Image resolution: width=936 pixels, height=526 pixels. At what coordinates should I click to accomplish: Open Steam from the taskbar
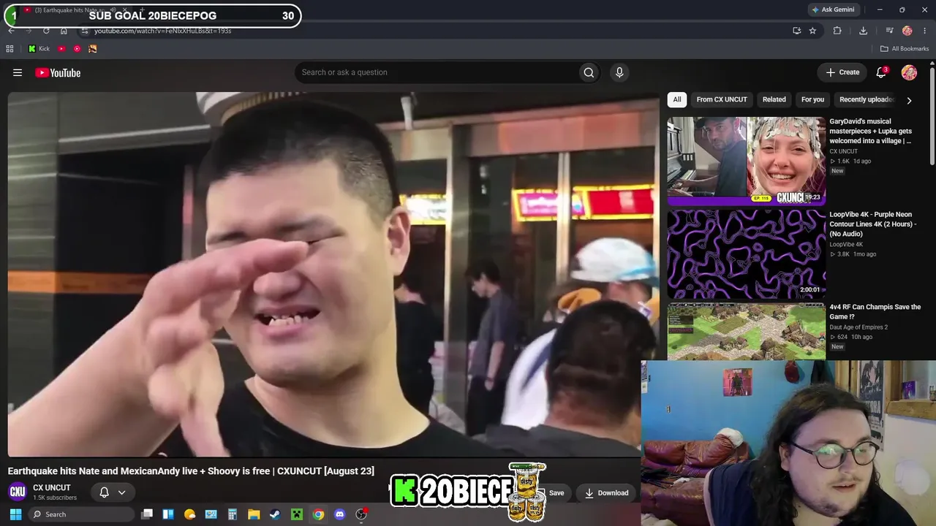point(275,514)
